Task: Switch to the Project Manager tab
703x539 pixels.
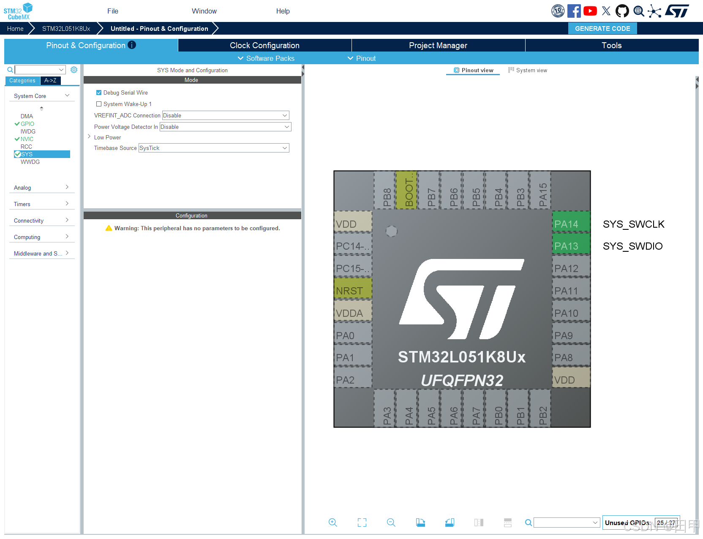Action: click(438, 45)
